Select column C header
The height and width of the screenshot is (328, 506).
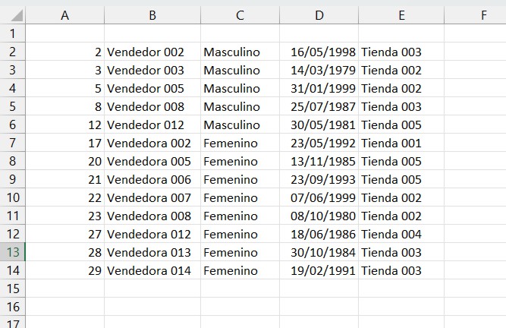(240, 15)
